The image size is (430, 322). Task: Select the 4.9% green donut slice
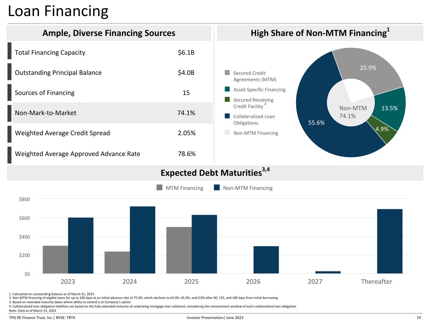click(382, 129)
